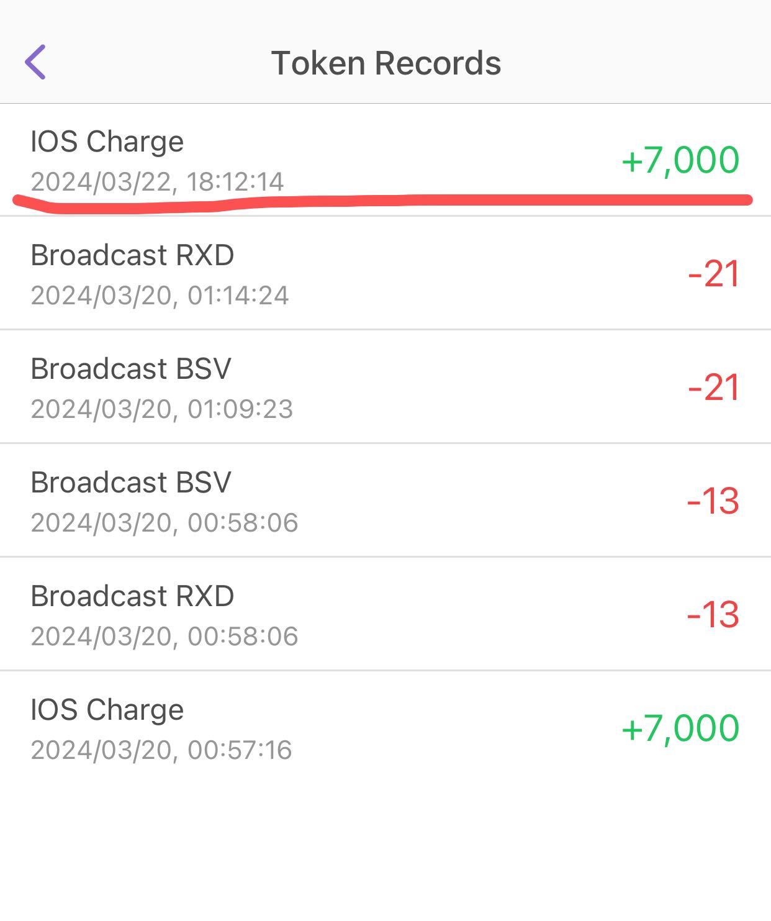Open the Broadcast BSV record at 00:58:06
The width and height of the screenshot is (771, 921).
coord(131,483)
